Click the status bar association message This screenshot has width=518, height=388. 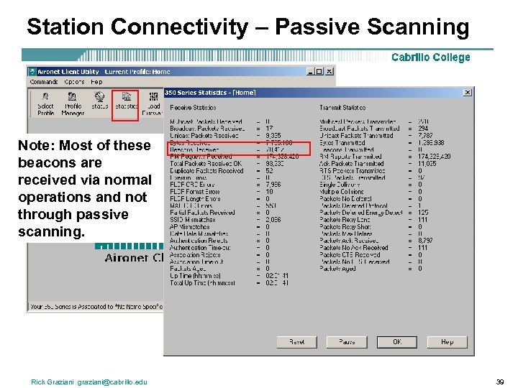click(96, 307)
